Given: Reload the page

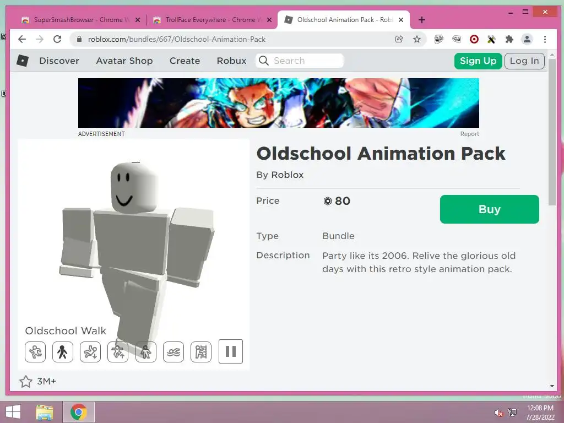Looking at the screenshot, I should pyautogui.click(x=57, y=39).
